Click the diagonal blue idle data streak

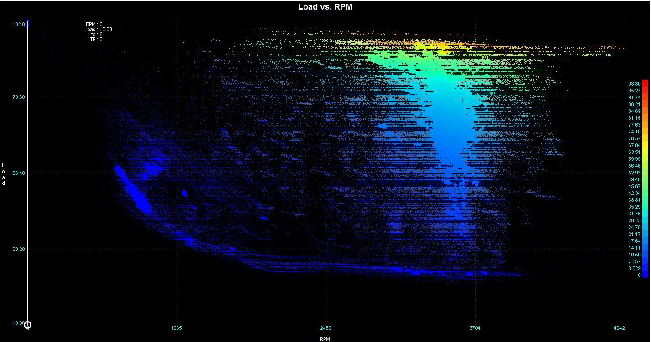[132, 189]
